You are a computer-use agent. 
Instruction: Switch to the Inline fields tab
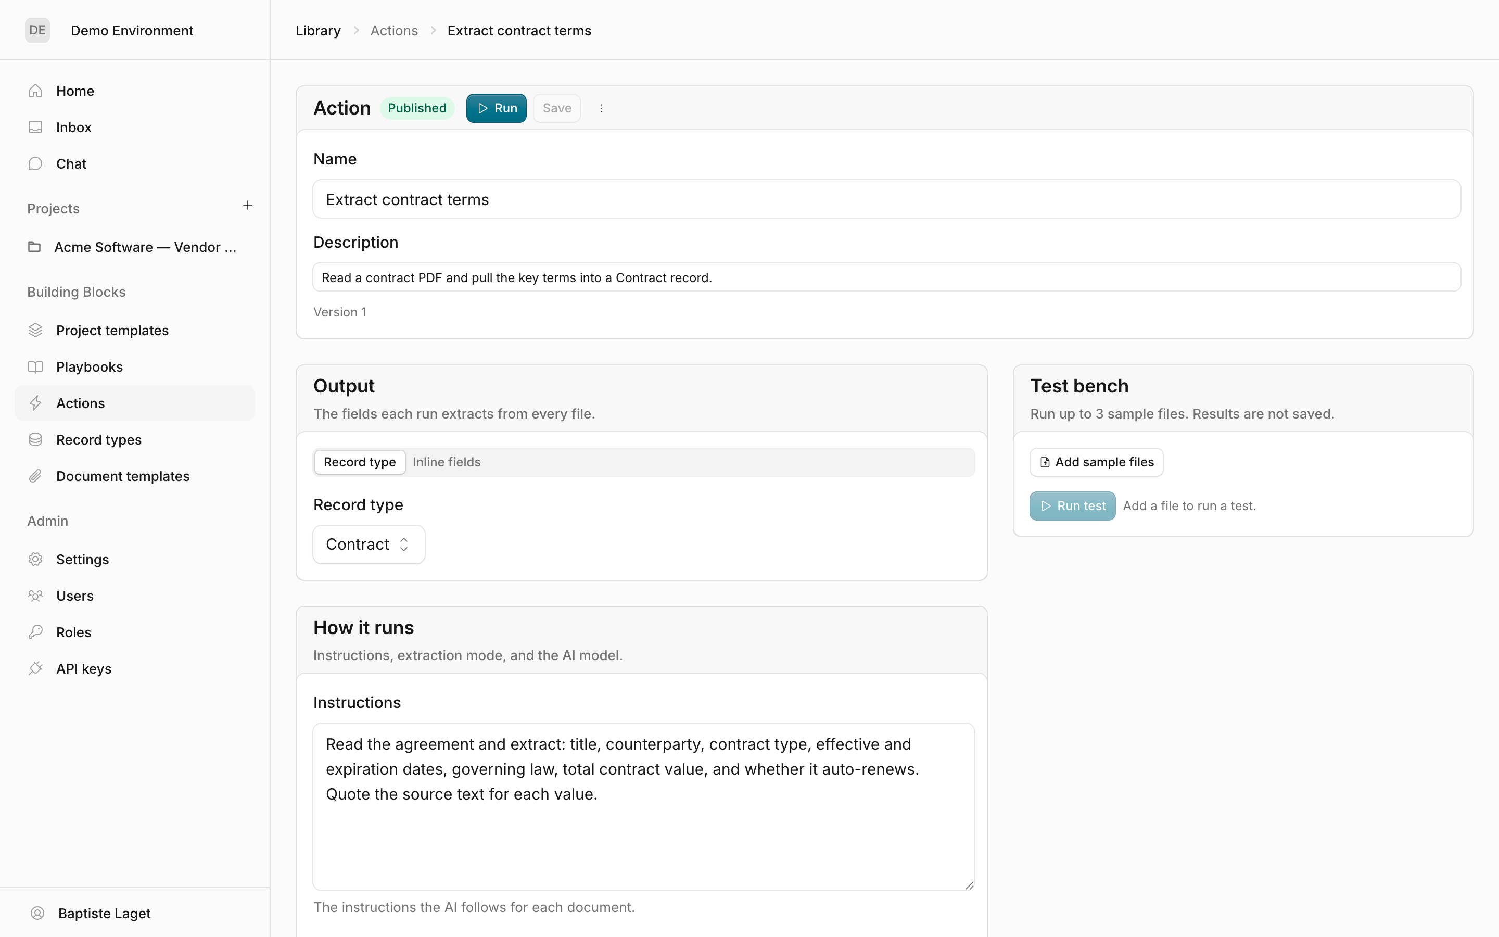pyautogui.click(x=447, y=462)
